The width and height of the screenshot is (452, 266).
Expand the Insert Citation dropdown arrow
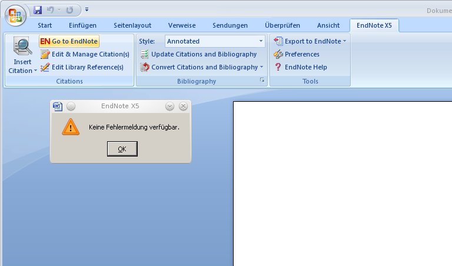tap(35, 71)
